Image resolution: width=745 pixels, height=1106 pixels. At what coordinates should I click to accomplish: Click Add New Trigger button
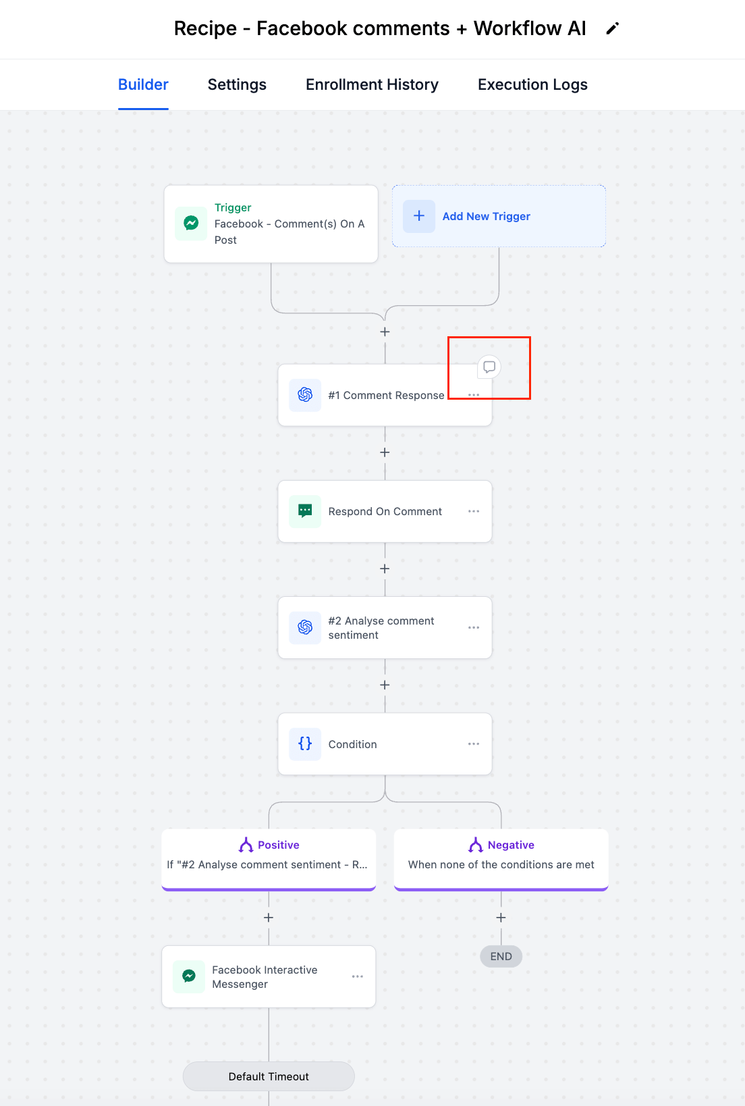coord(499,216)
